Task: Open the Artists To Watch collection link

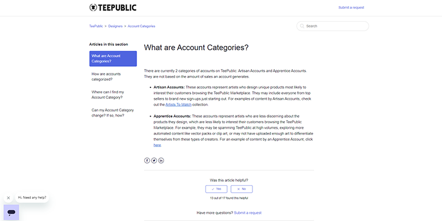Action: [178, 104]
